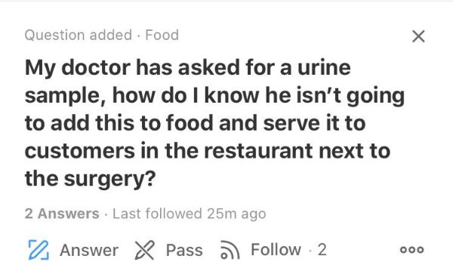Open the three-dot more options menu
The height and width of the screenshot is (274, 453).
click(x=411, y=249)
